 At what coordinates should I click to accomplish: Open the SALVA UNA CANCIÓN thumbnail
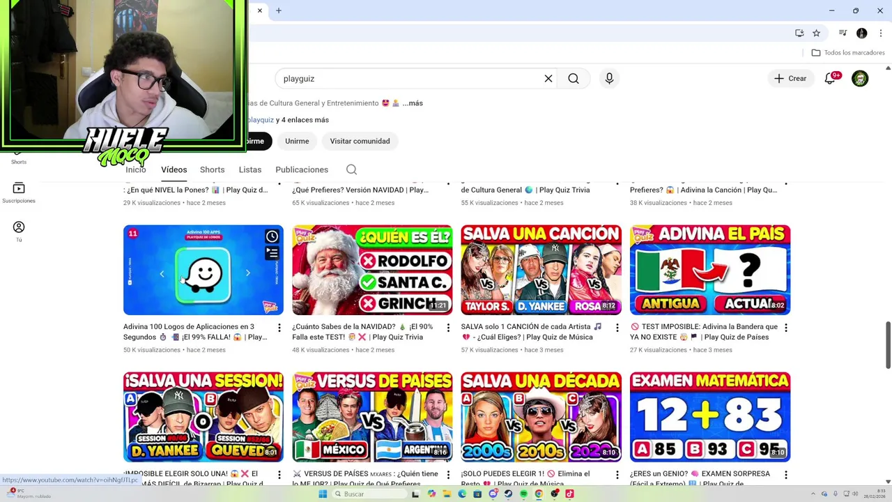point(541,270)
